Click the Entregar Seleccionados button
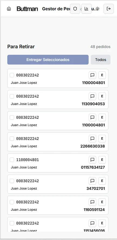Image resolution: width=117 pixels, height=240 pixels. coord(48,60)
